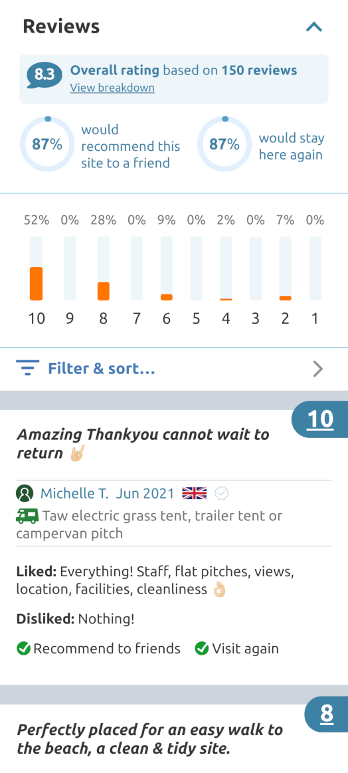Image resolution: width=348 pixels, height=773 pixels.
Task: Open Michelle T. reviewer profile
Action: tap(68, 493)
